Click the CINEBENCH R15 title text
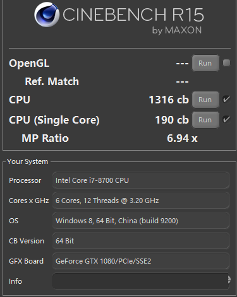 pyautogui.click(x=133, y=15)
